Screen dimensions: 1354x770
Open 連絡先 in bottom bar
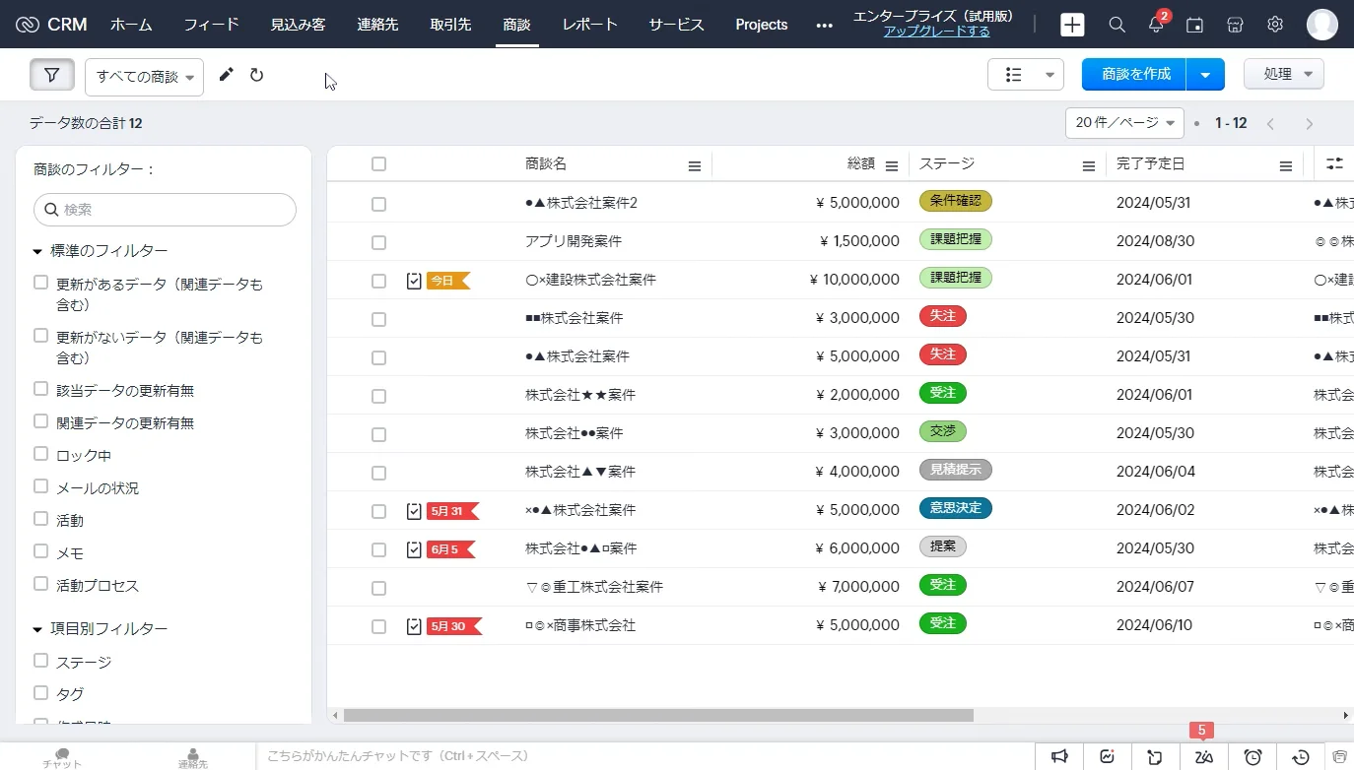(193, 757)
